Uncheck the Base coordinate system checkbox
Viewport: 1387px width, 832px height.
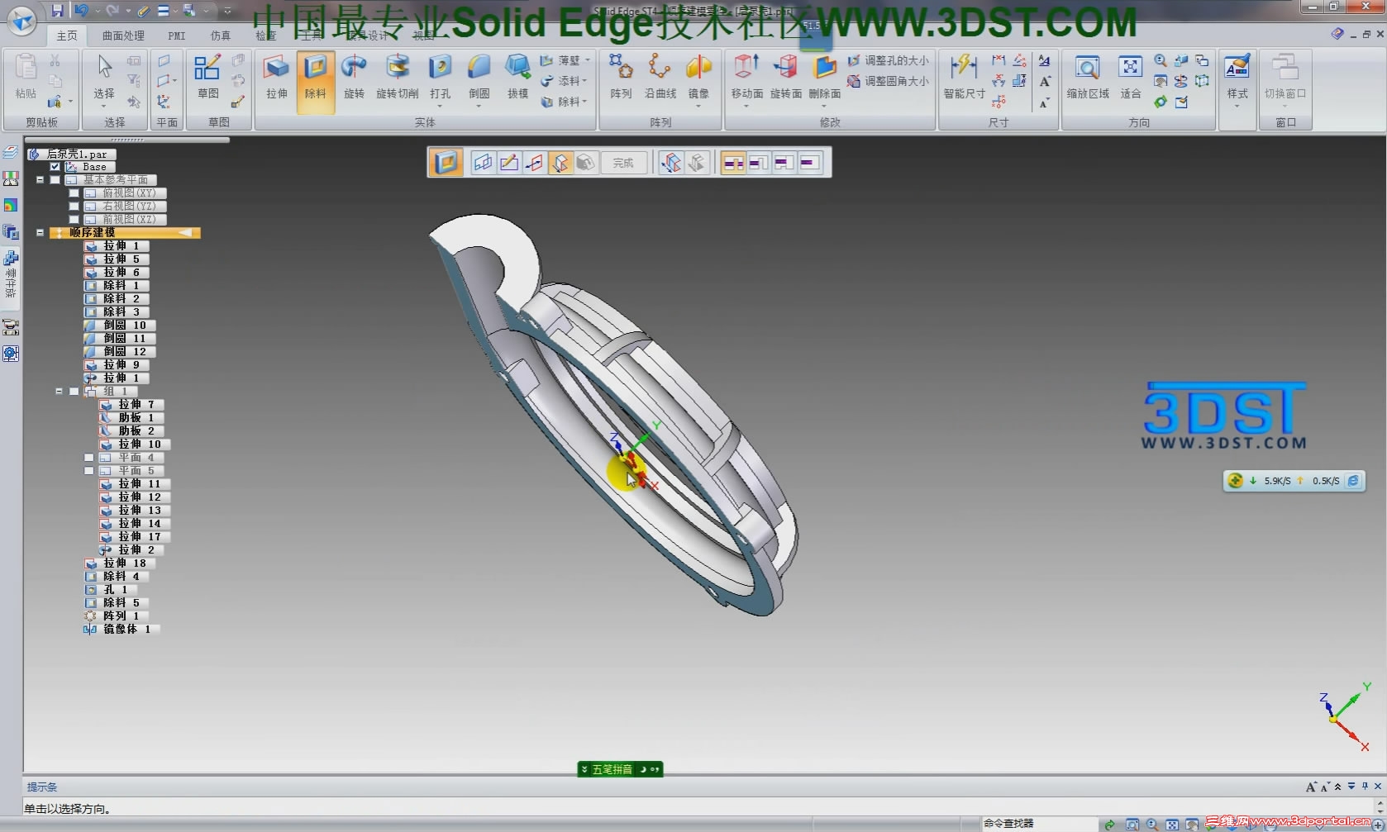coord(55,166)
